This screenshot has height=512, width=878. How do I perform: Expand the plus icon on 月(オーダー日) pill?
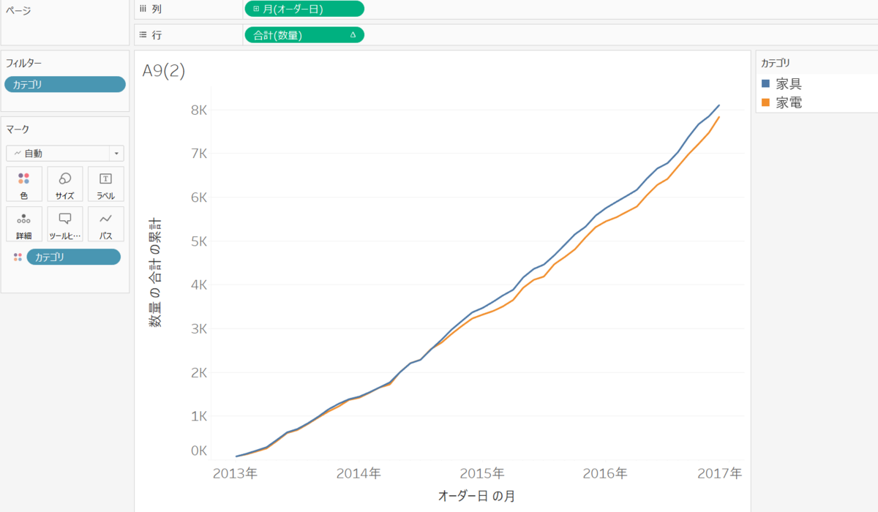coord(255,9)
